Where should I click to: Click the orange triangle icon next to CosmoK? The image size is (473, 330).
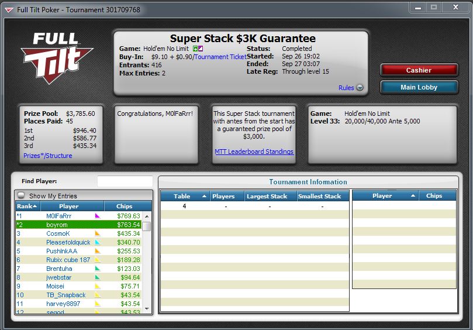98,233
